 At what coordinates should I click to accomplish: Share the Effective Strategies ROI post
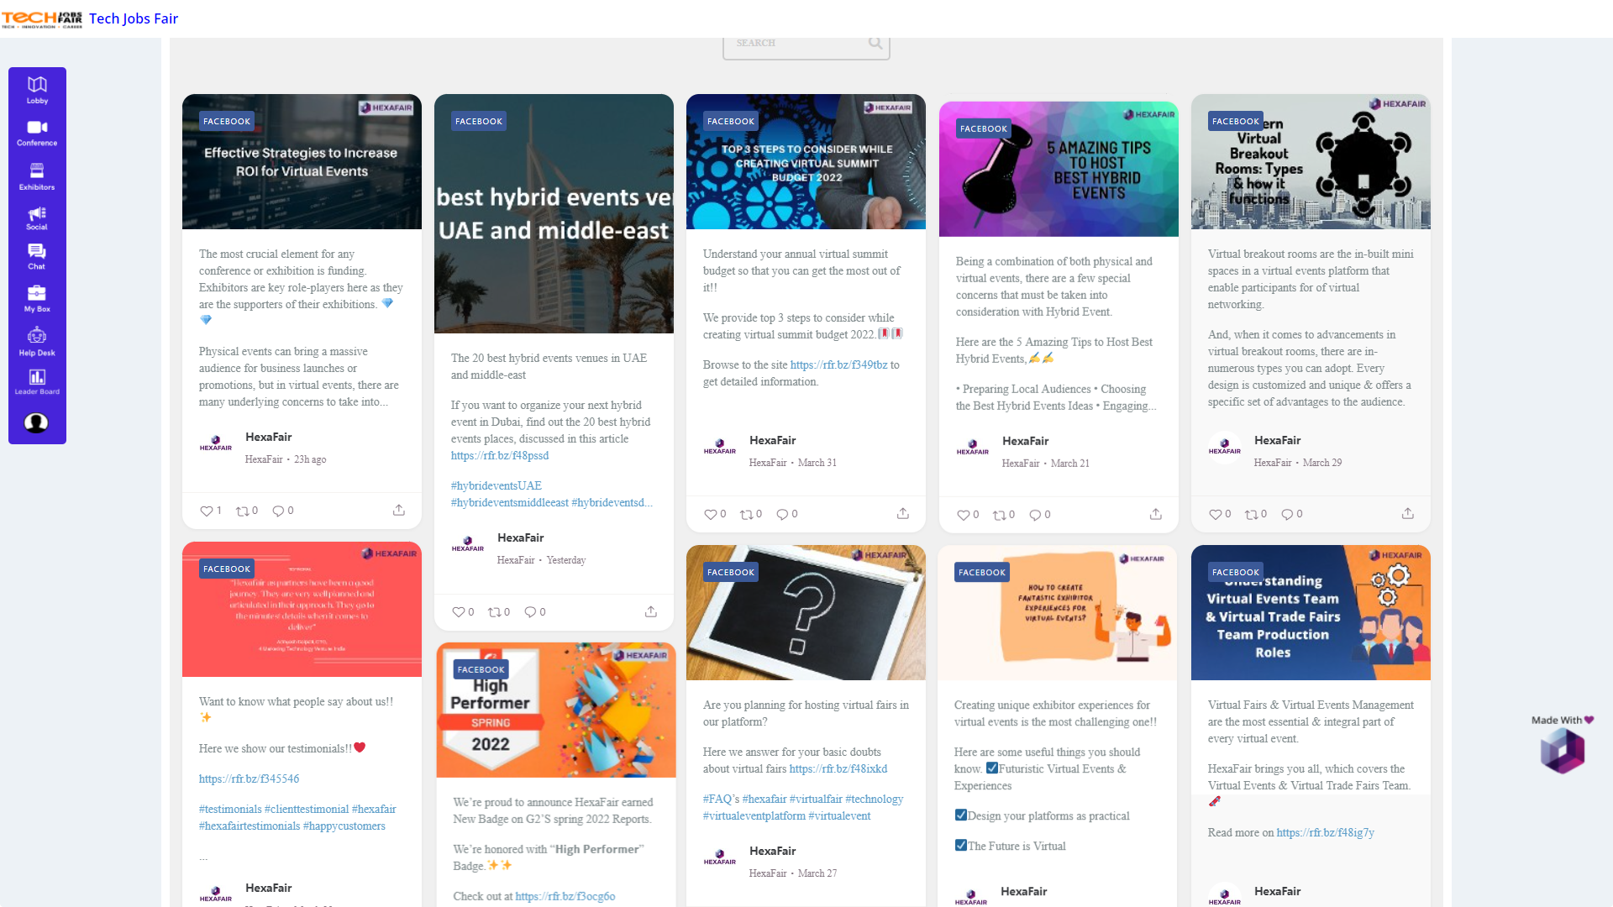[x=399, y=511]
